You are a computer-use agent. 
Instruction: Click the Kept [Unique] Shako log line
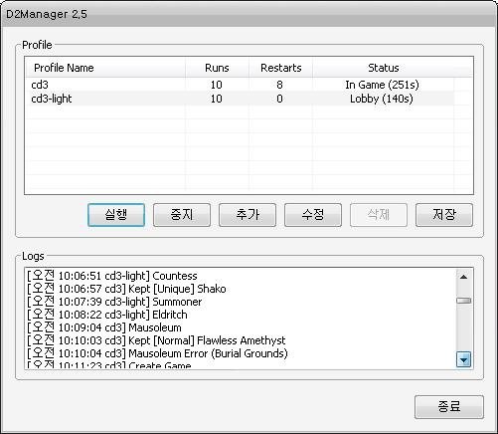coord(126,289)
